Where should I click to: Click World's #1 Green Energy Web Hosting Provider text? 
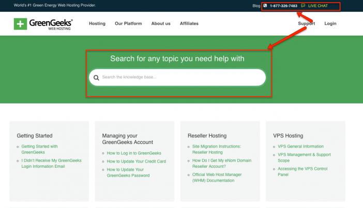(55, 5)
